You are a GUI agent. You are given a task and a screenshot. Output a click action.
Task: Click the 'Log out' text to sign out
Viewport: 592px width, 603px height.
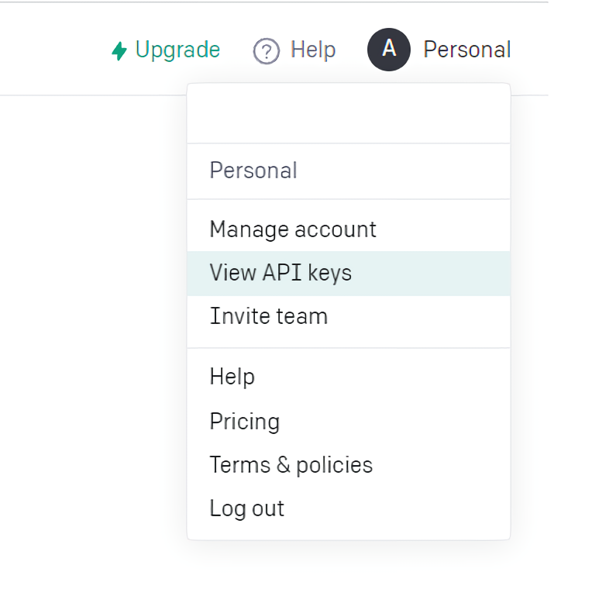pyautogui.click(x=246, y=508)
